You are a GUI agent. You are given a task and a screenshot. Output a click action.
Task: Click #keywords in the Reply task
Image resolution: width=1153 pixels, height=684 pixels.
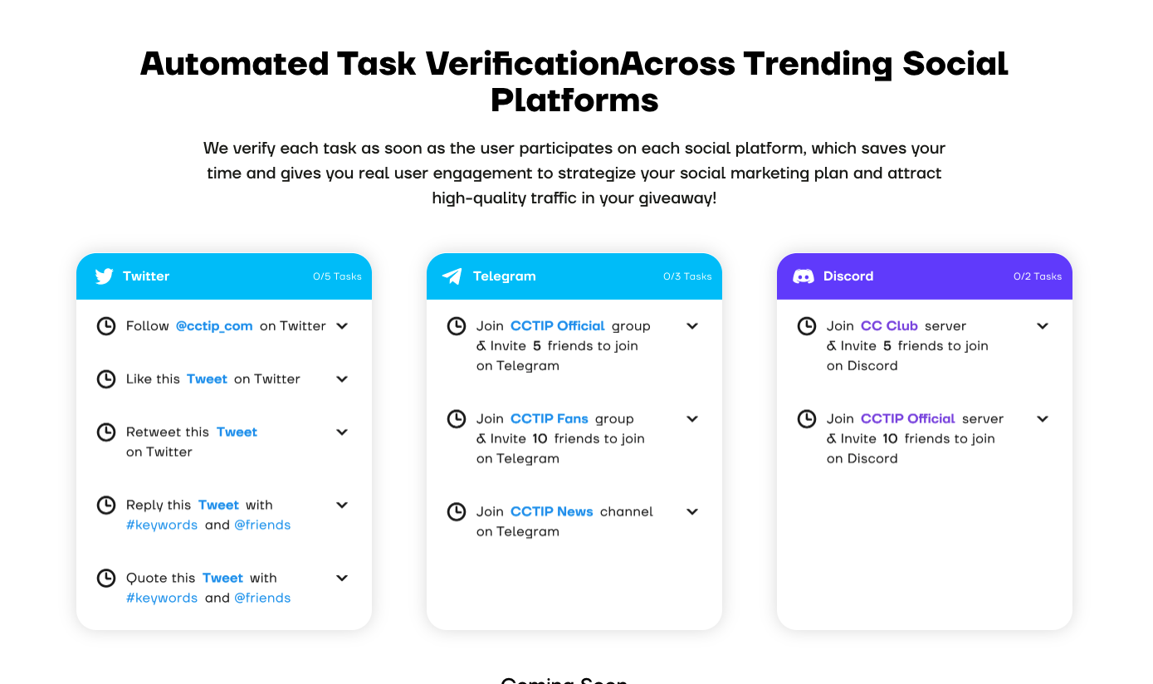(162, 525)
